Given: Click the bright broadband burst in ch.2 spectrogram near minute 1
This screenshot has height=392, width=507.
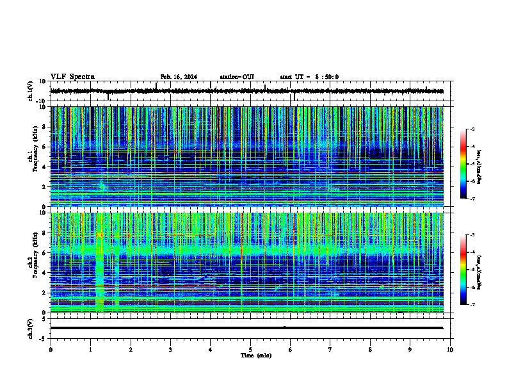Looking at the screenshot, I should pyautogui.click(x=100, y=263).
